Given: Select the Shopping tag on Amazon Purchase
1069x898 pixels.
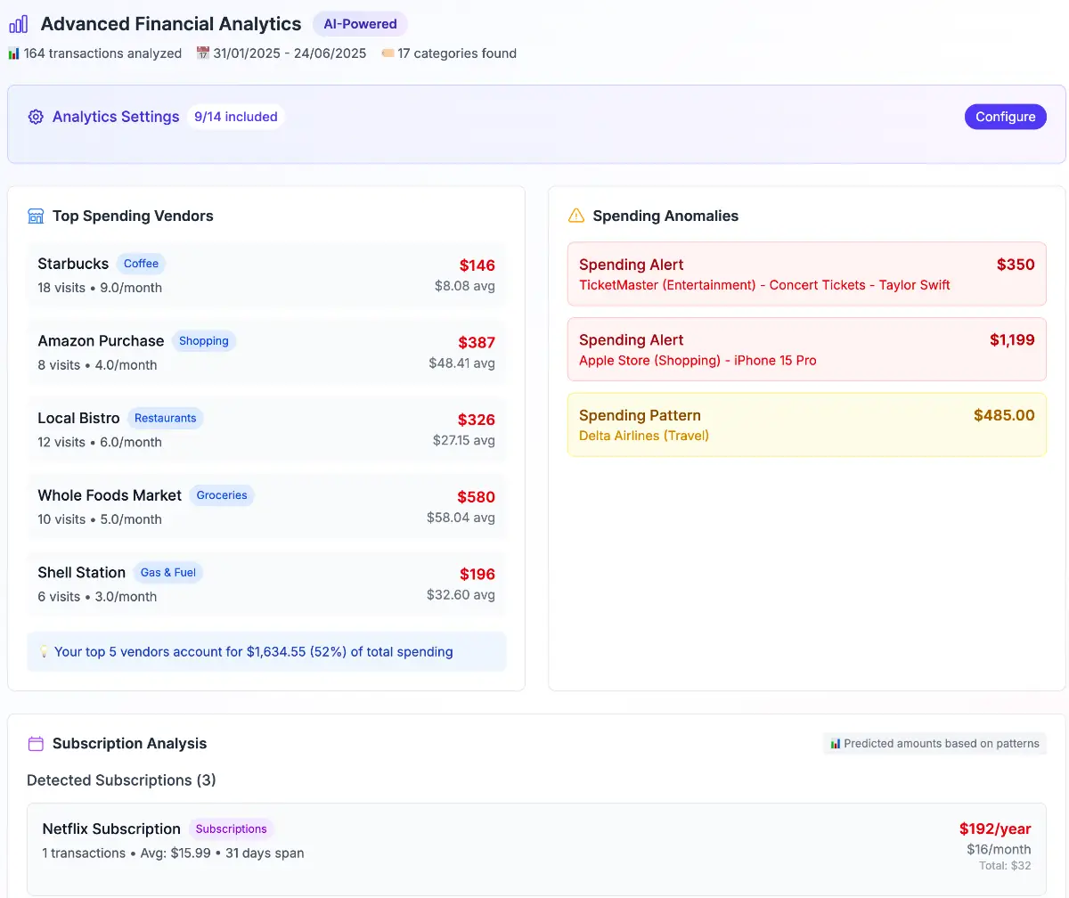Looking at the screenshot, I should 203,341.
